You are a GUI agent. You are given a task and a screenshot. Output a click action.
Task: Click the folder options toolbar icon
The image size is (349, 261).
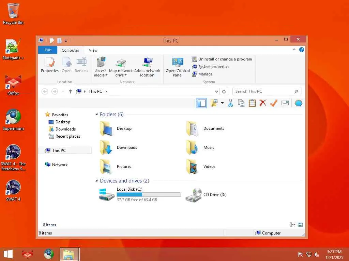coord(214,103)
